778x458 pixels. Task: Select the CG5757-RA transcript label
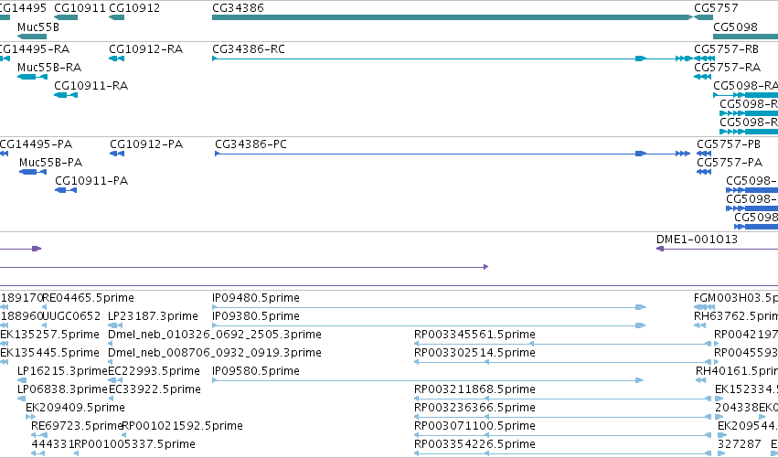(728, 68)
